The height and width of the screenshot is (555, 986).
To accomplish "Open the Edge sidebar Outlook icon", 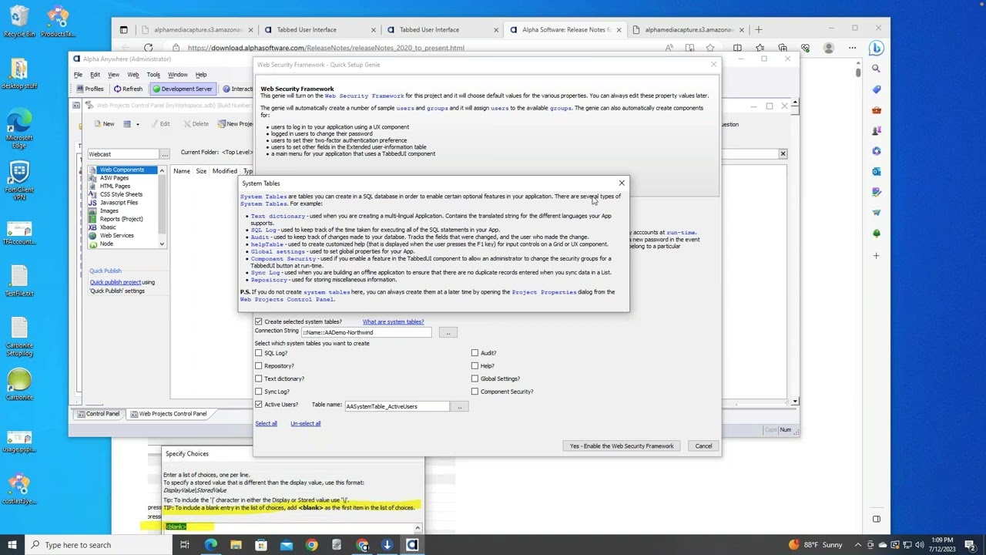I will (877, 172).
